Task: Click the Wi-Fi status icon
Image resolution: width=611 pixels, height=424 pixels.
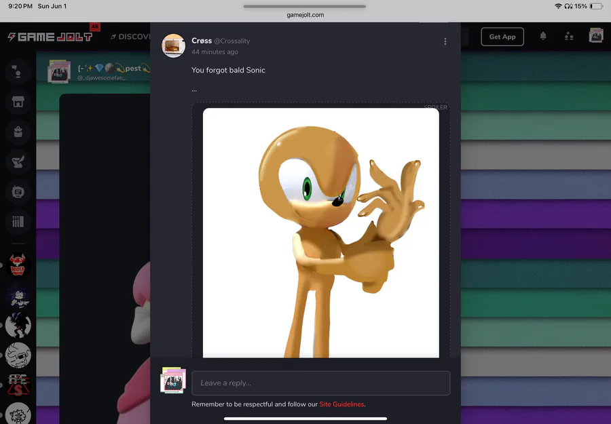Action: (559, 6)
